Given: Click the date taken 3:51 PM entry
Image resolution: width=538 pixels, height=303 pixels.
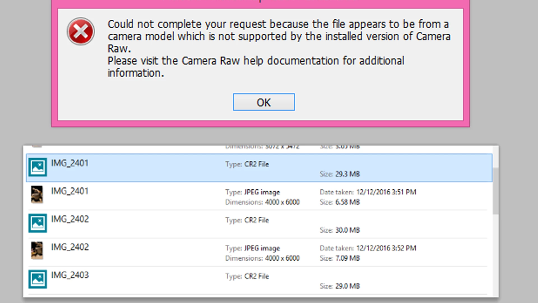Looking at the screenshot, I should click(386, 192).
